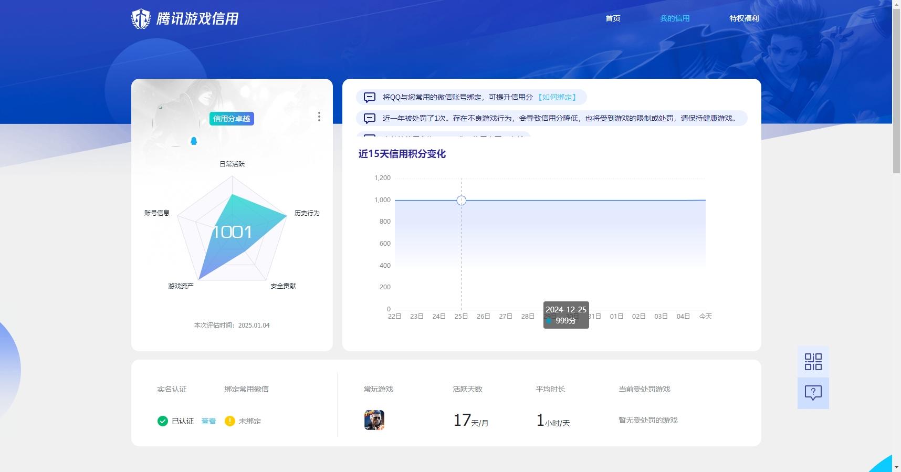Click the 绑定常用微信 label
The height and width of the screenshot is (472, 901).
tap(246, 389)
